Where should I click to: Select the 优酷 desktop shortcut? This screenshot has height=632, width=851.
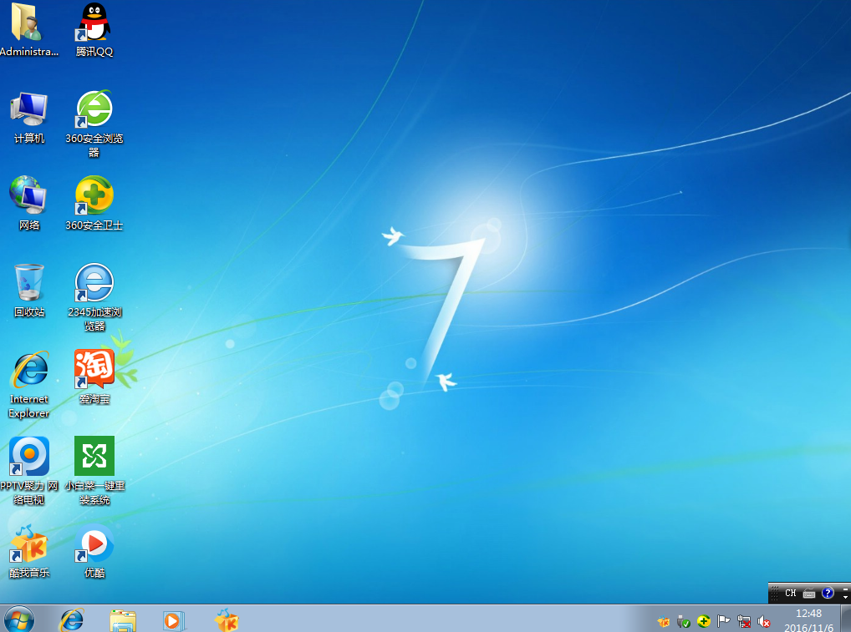coord(94,551)
